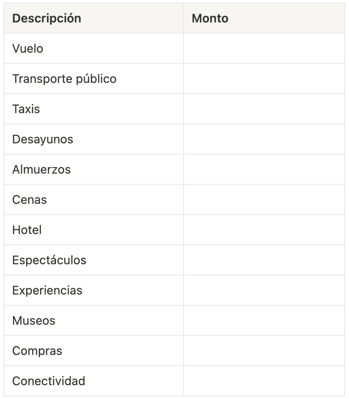The width and height of the screenshot is (349, 399).
Task: Click the Monto cell in the Hotel row
Action: coord(264,230)
